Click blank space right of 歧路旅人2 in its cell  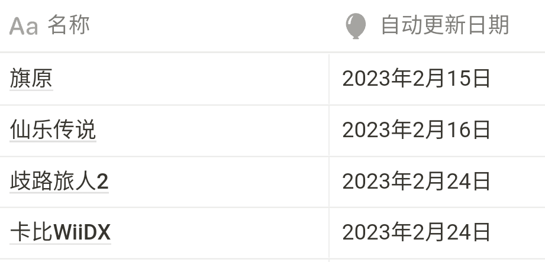(x=219, y=182)
